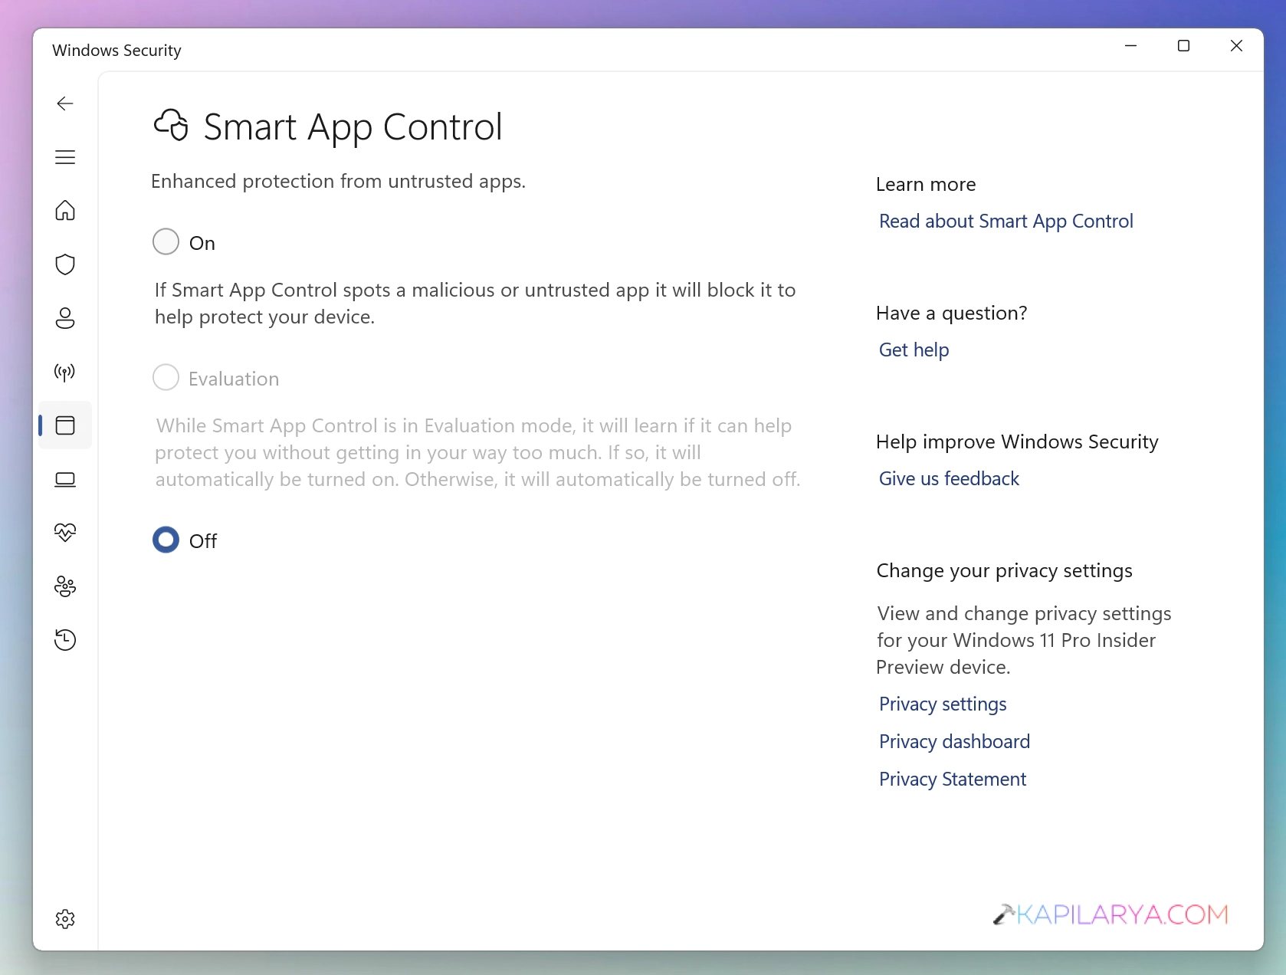The width and height of the screenshot is (1286, 975).
Task: Click Give us feedback link
Action: point(949,479)
